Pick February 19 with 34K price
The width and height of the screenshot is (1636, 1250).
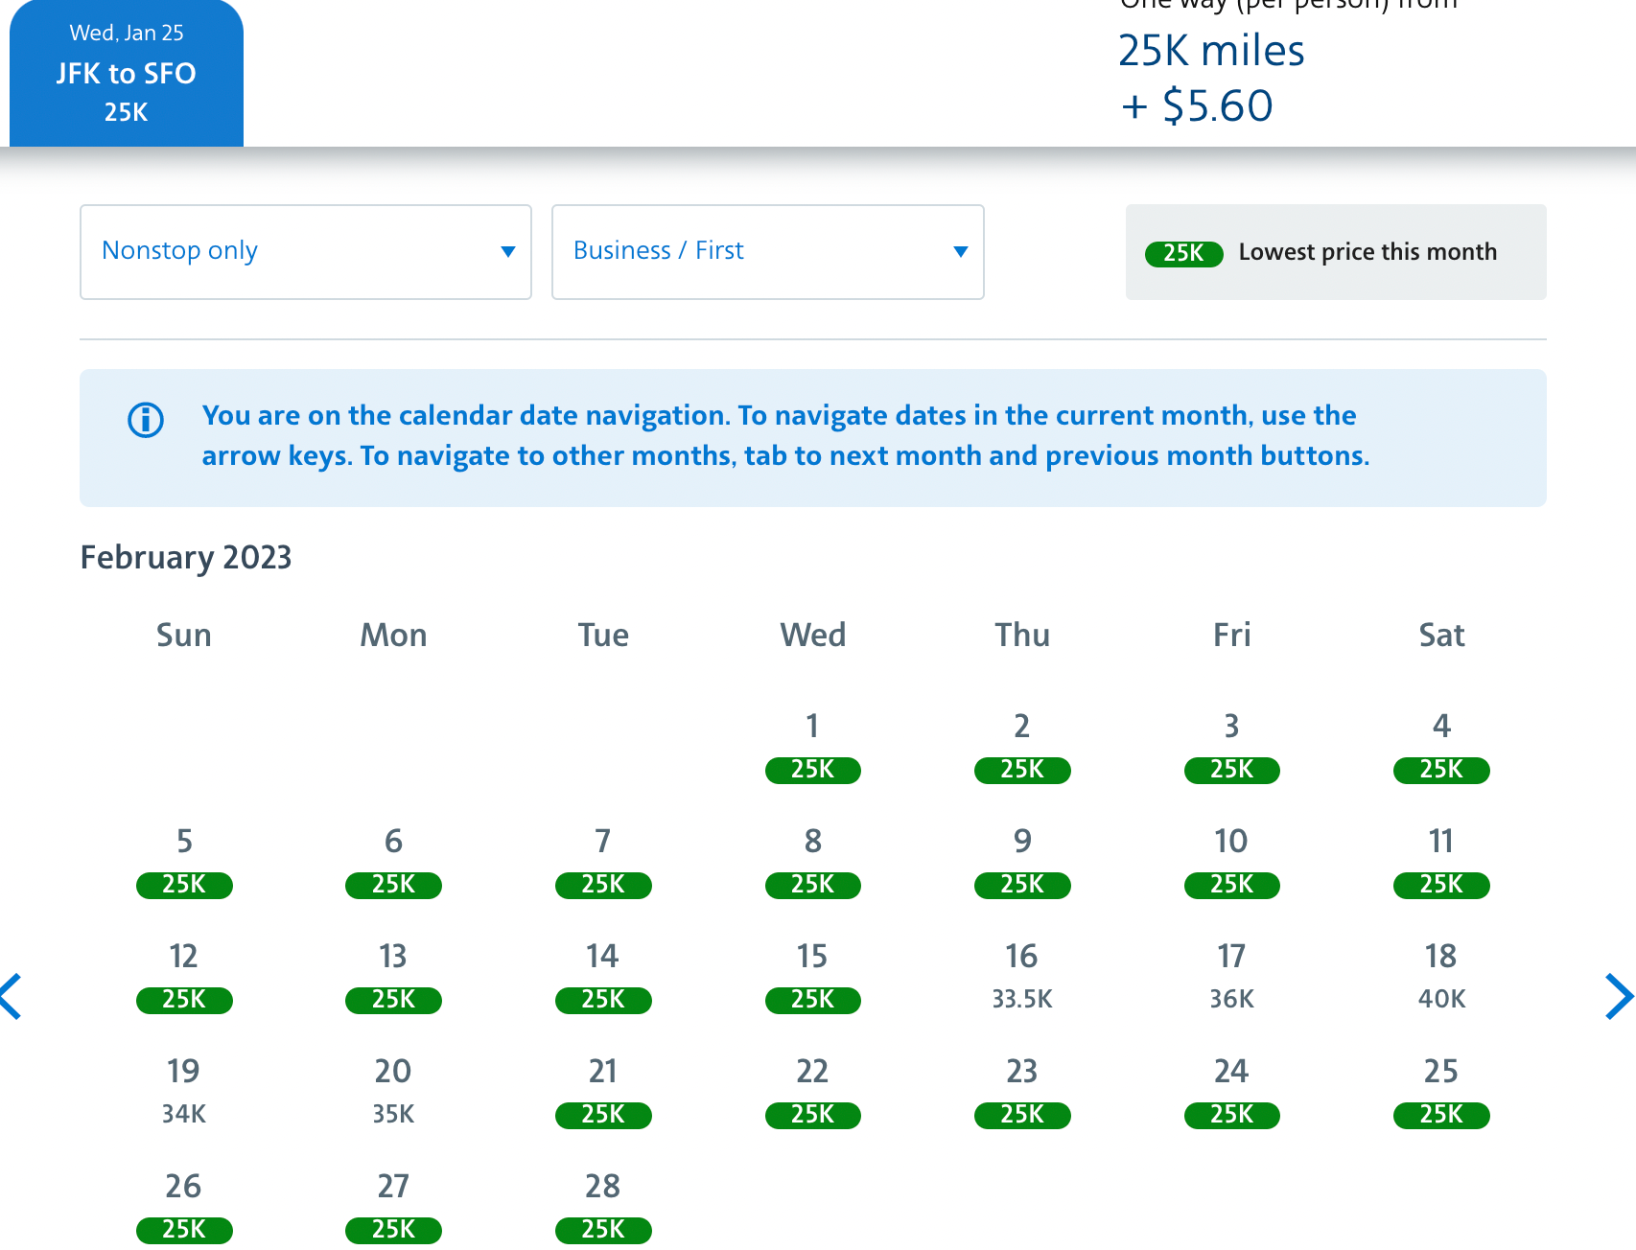pyautogui.click(x=184, y=1091)
